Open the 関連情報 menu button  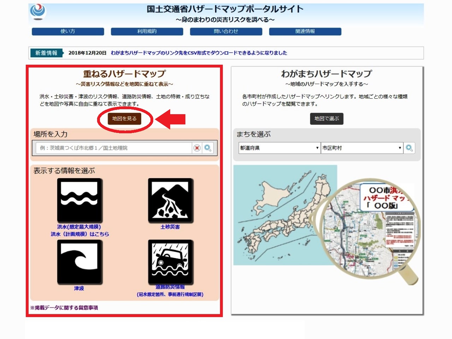pos(305,31)
